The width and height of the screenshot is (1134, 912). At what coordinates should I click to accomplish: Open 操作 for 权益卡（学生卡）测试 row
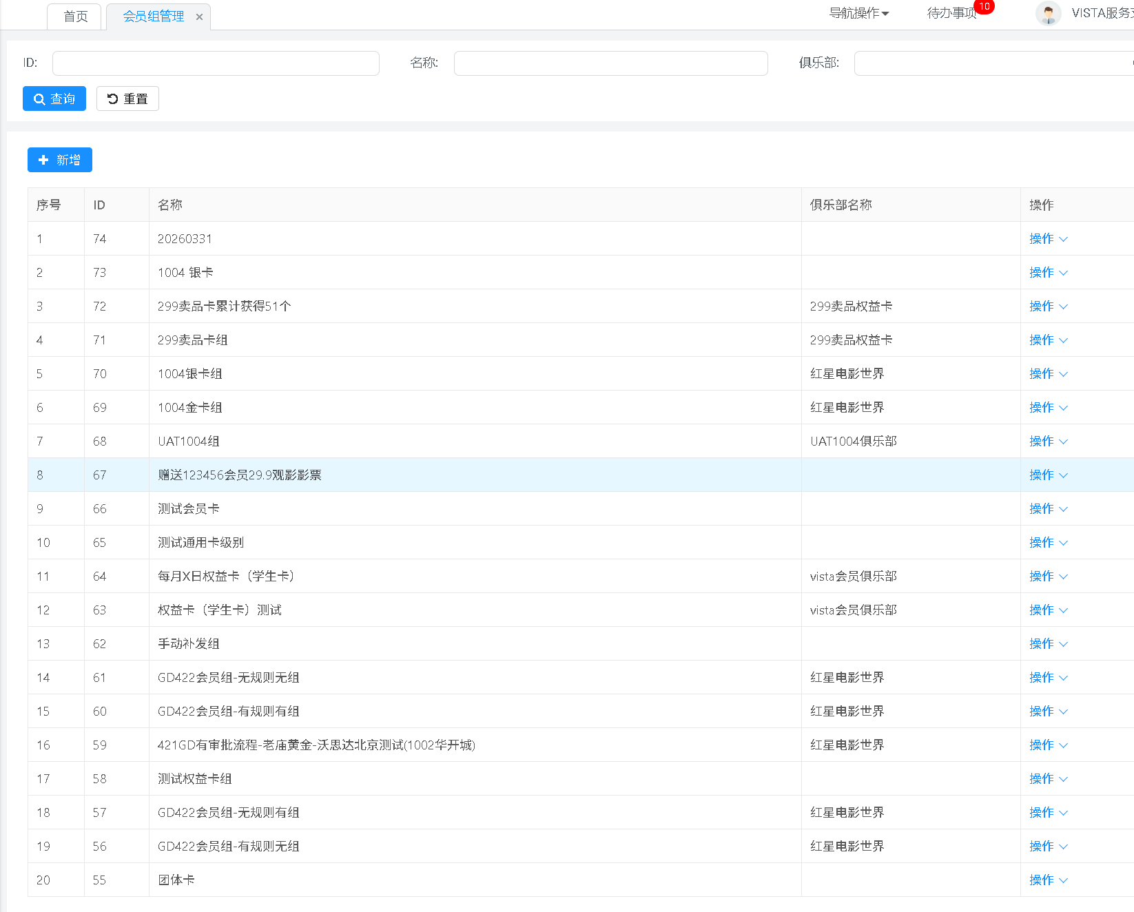[1048, 610]
